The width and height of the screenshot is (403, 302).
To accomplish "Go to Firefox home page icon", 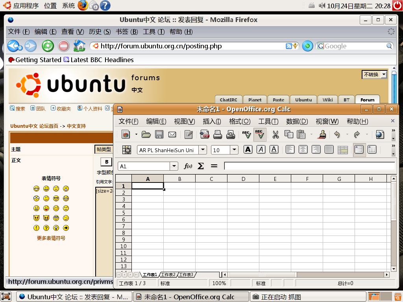I will (x=79, y=46).
